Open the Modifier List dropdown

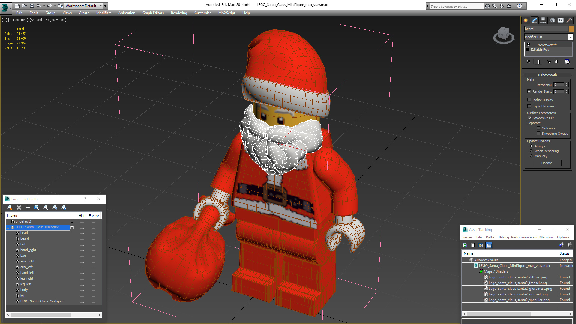point(570,37)
